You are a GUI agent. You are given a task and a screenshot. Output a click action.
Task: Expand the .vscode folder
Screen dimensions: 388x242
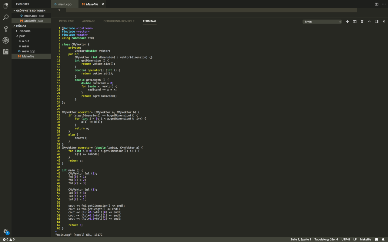point(25,31)
